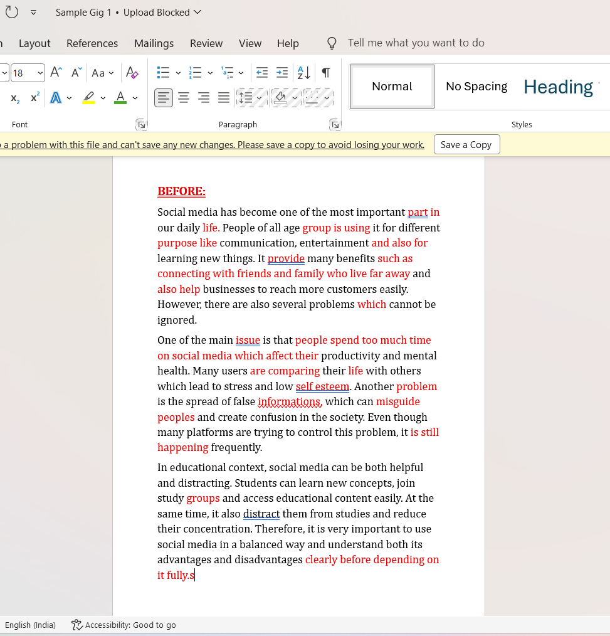Decrease paragraph indent
Image resolution: width=610 pixels, height=636 pixels.
click(262, 73)
